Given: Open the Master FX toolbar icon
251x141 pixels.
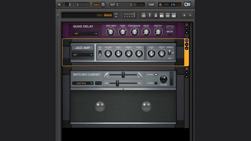Looking at the screenshot, I should [174, 15].
